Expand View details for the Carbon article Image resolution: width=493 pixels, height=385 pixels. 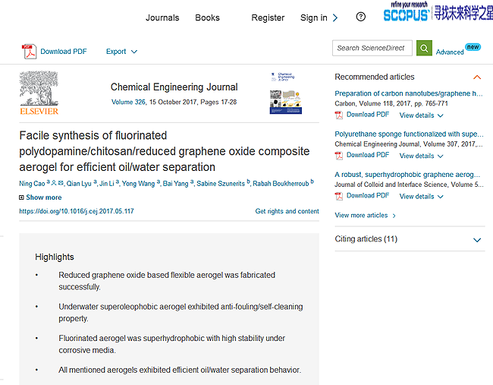[x=421, y=115]
